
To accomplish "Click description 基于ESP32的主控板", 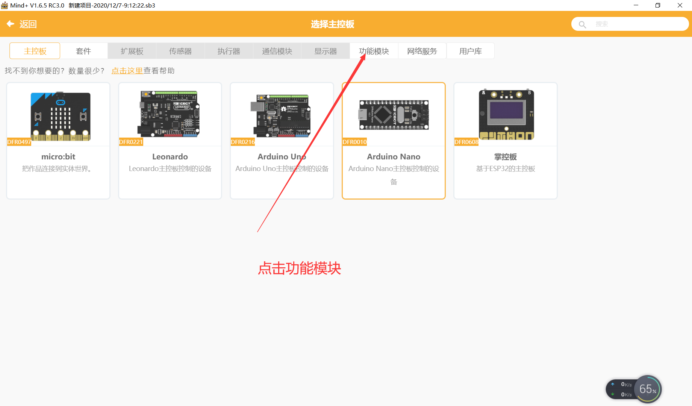I will pos(506,169).
